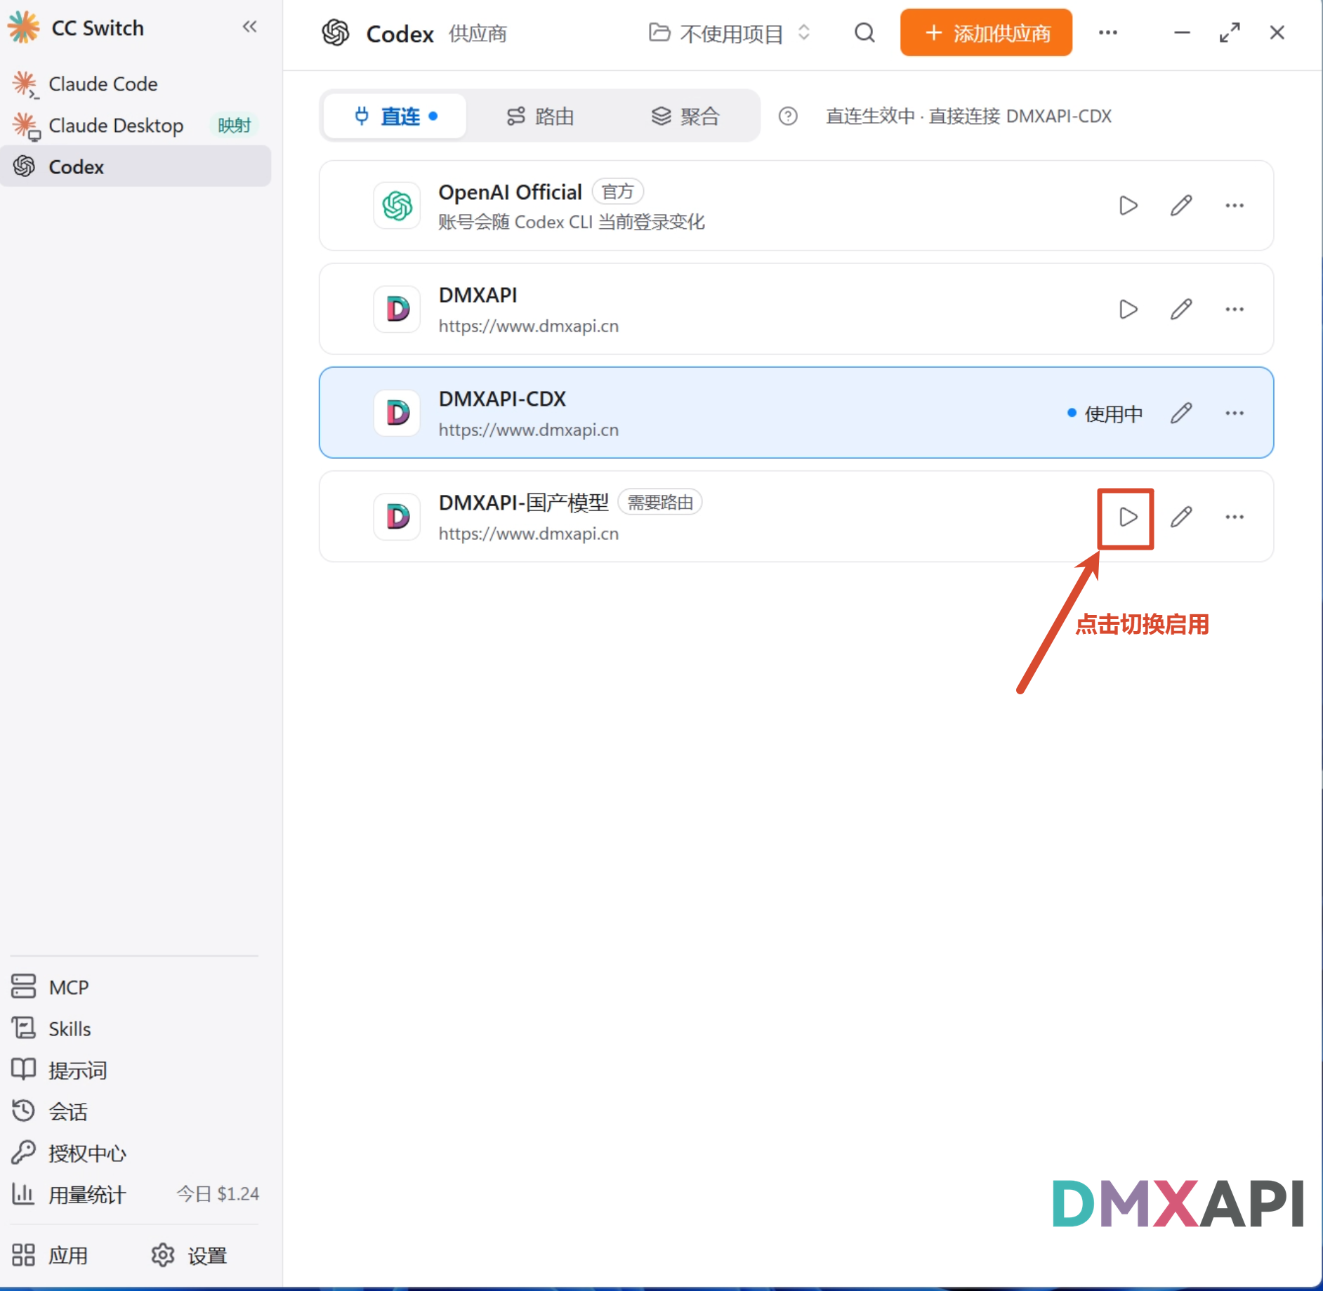Open more options for OpenAI Official
This screenshot has height=1291, width=1323.
[x=1235, y=206]
